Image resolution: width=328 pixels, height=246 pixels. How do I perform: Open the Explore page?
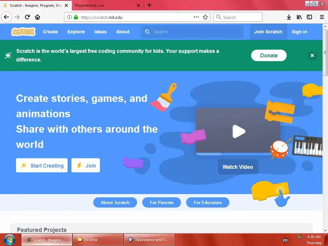76,32
